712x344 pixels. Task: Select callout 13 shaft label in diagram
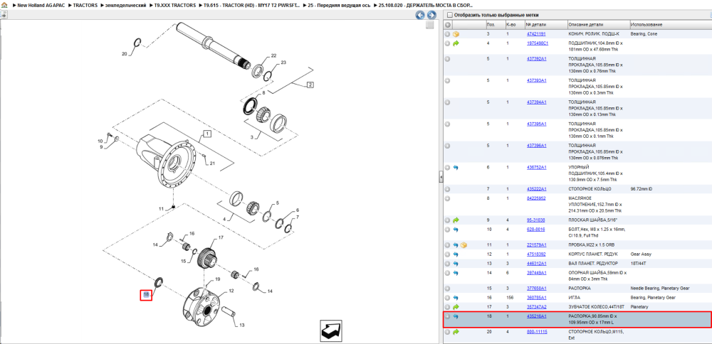(241, 325)
